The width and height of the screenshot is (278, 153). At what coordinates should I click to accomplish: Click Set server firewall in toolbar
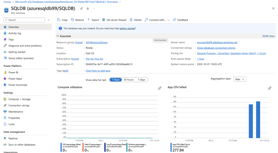point(114,20)
